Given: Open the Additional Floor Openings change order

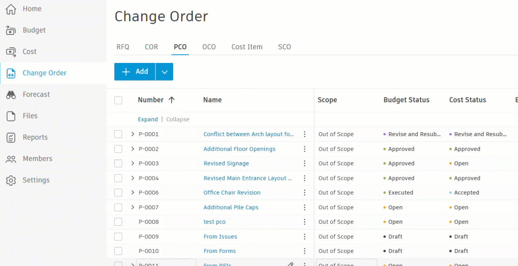Looking at the screenshot, I should (239, 149).
